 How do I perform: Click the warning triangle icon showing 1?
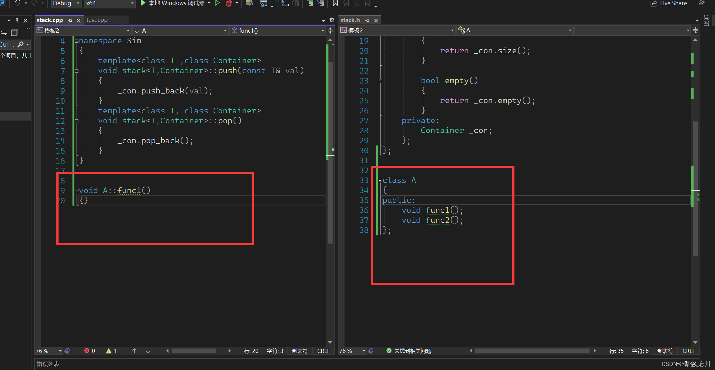click(109, 351)
